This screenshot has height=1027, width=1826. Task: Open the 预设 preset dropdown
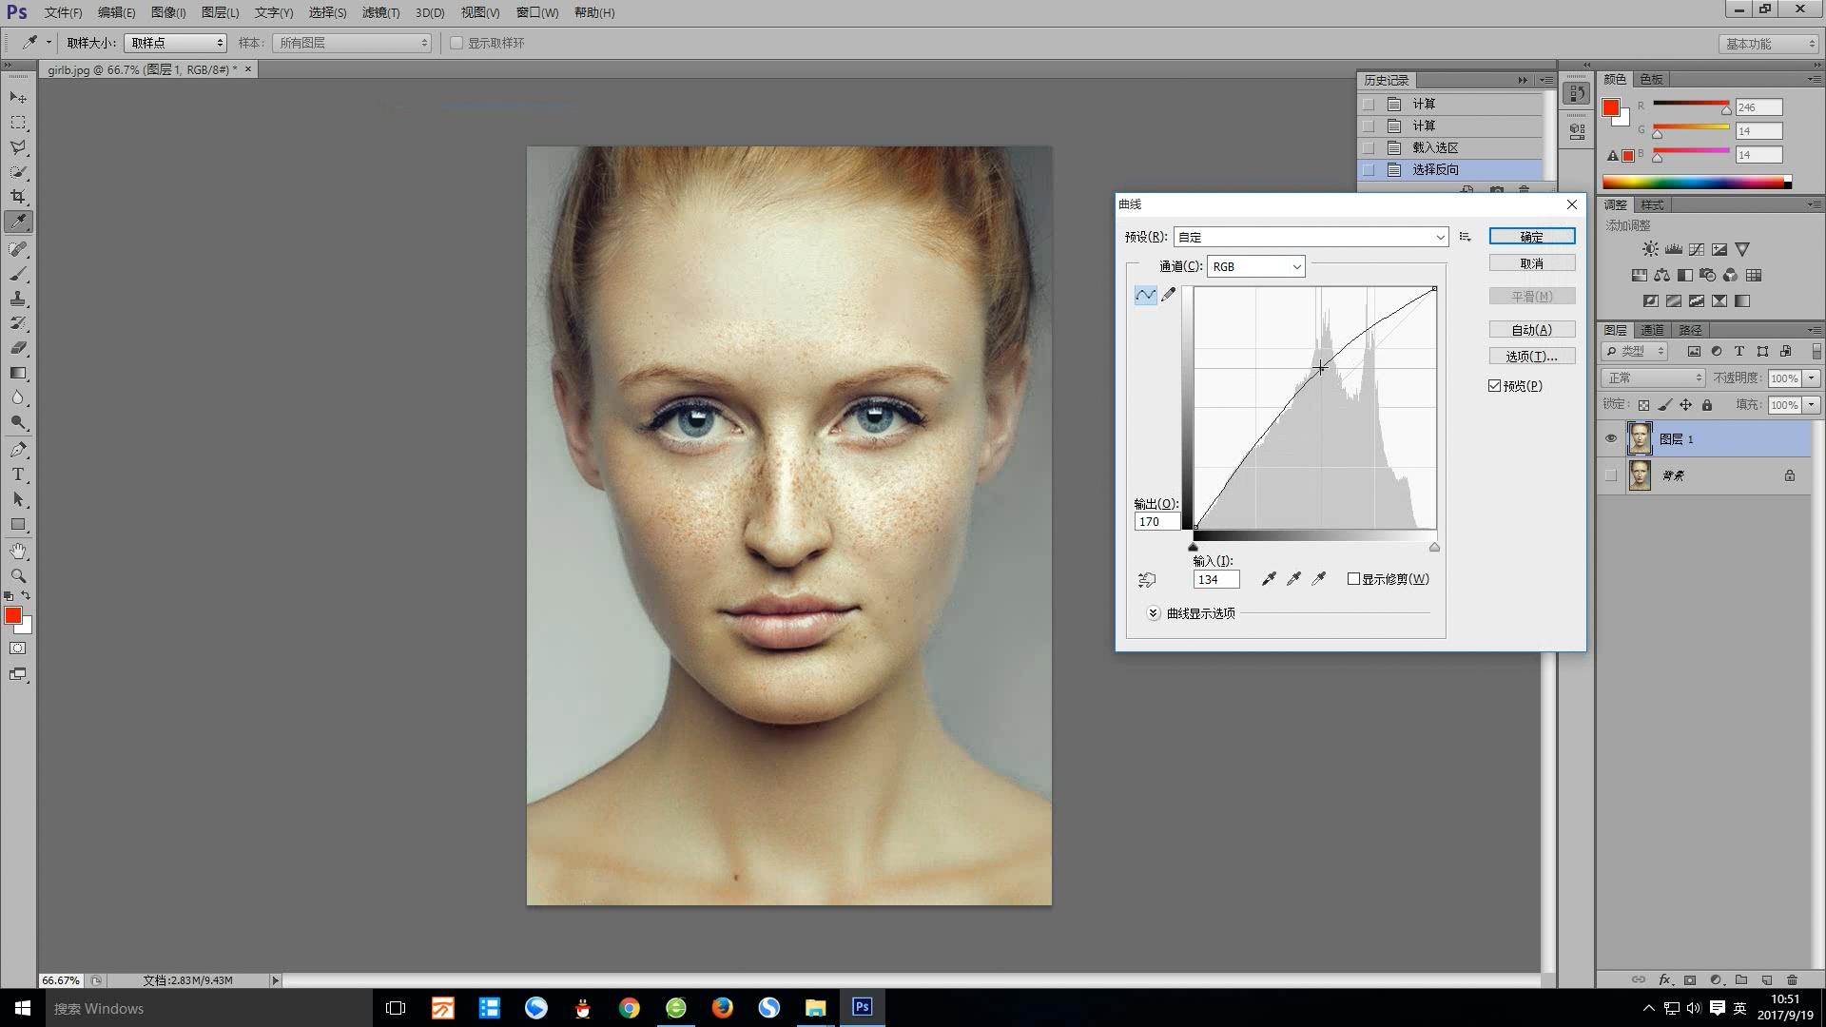1311,237
